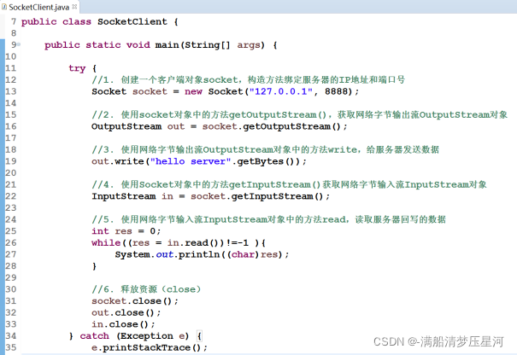
Task: Click the comment starting with //5.
Action: tap(268, 219)
